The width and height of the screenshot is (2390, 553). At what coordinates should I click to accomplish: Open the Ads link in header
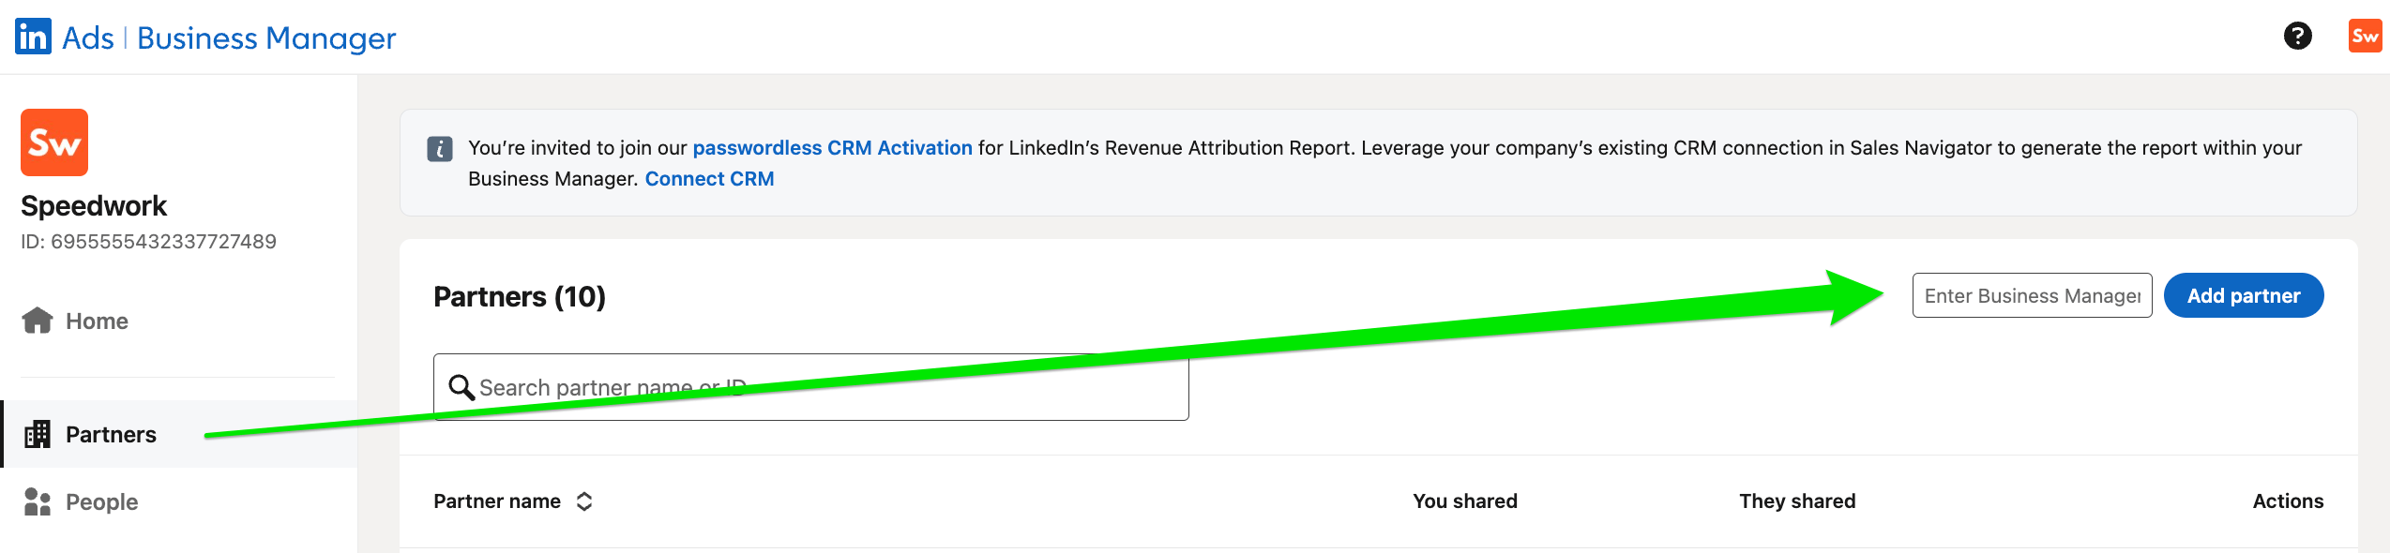[88, 37]
